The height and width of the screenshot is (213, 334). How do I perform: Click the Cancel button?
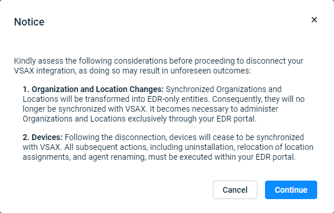pyautogui.click(x=235, y=190)
